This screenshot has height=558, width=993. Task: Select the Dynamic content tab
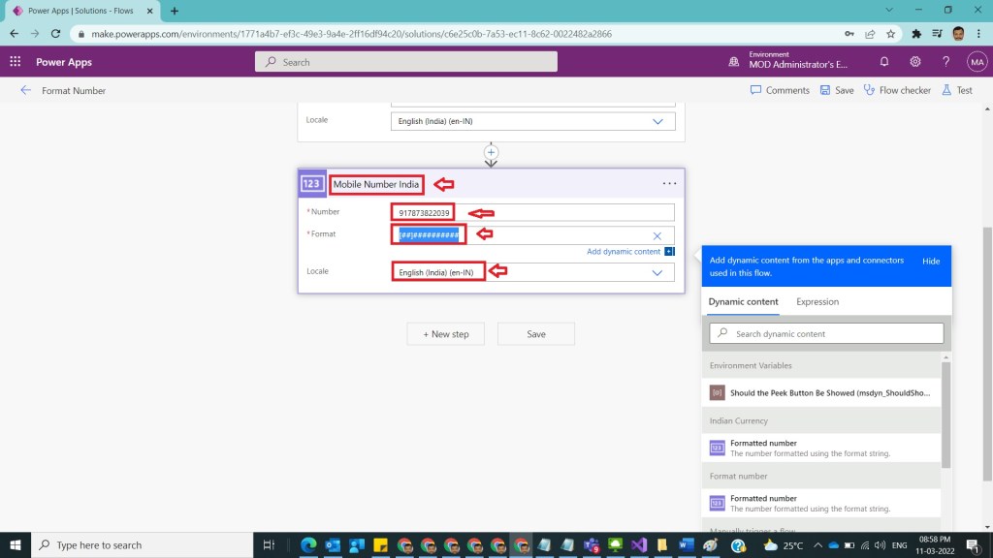tap(743, 301)
